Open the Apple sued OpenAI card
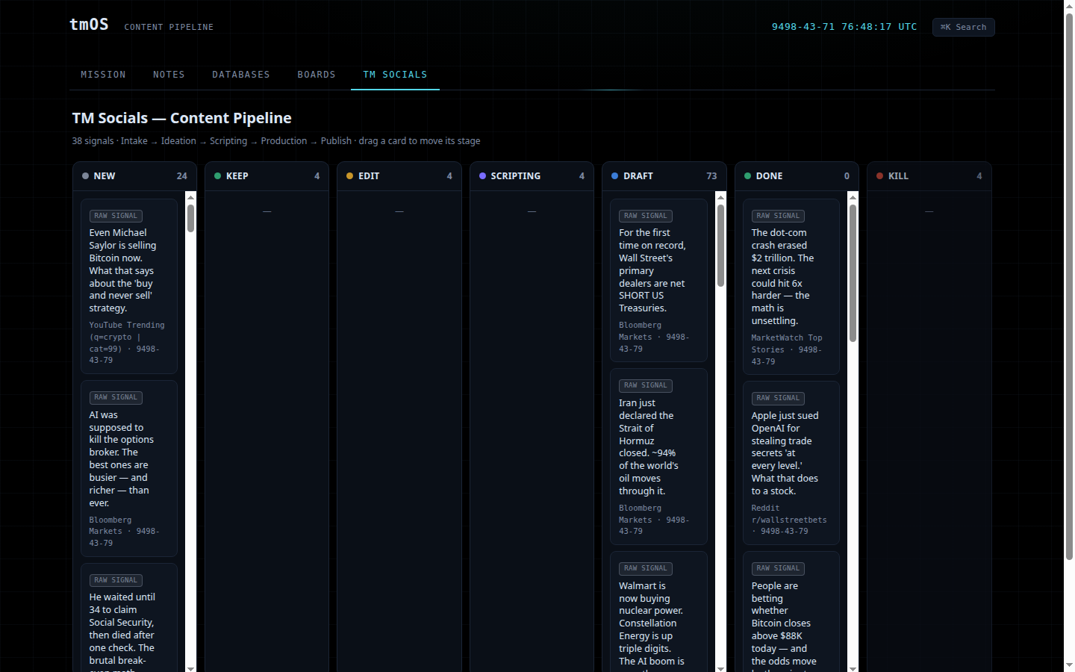1075x672 pixels. pyautogui.click(x=791, y=463)
